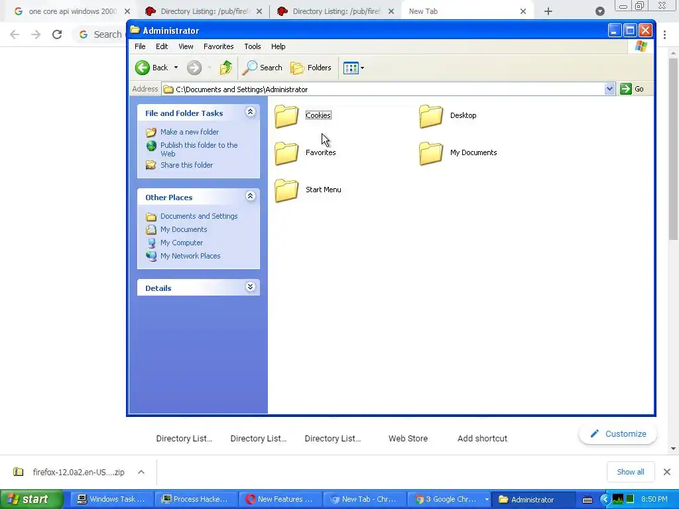The width and height of the screenshot is (679, 509).
Task: Open Chrome's three-dot menu
Action: pos(664,34)
